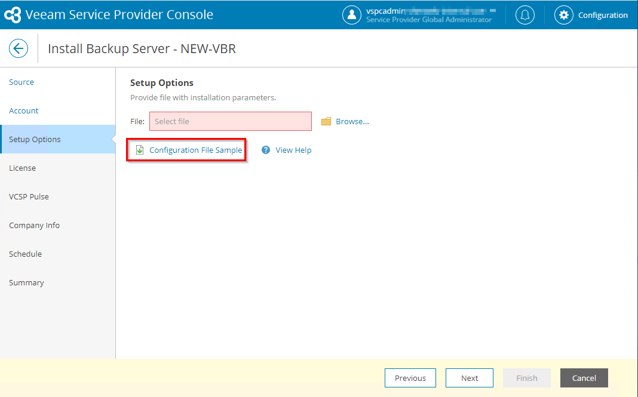Screen dimensions: 638x397
Task: Go to the Schedule step
Action: click(x=58, y=254)
